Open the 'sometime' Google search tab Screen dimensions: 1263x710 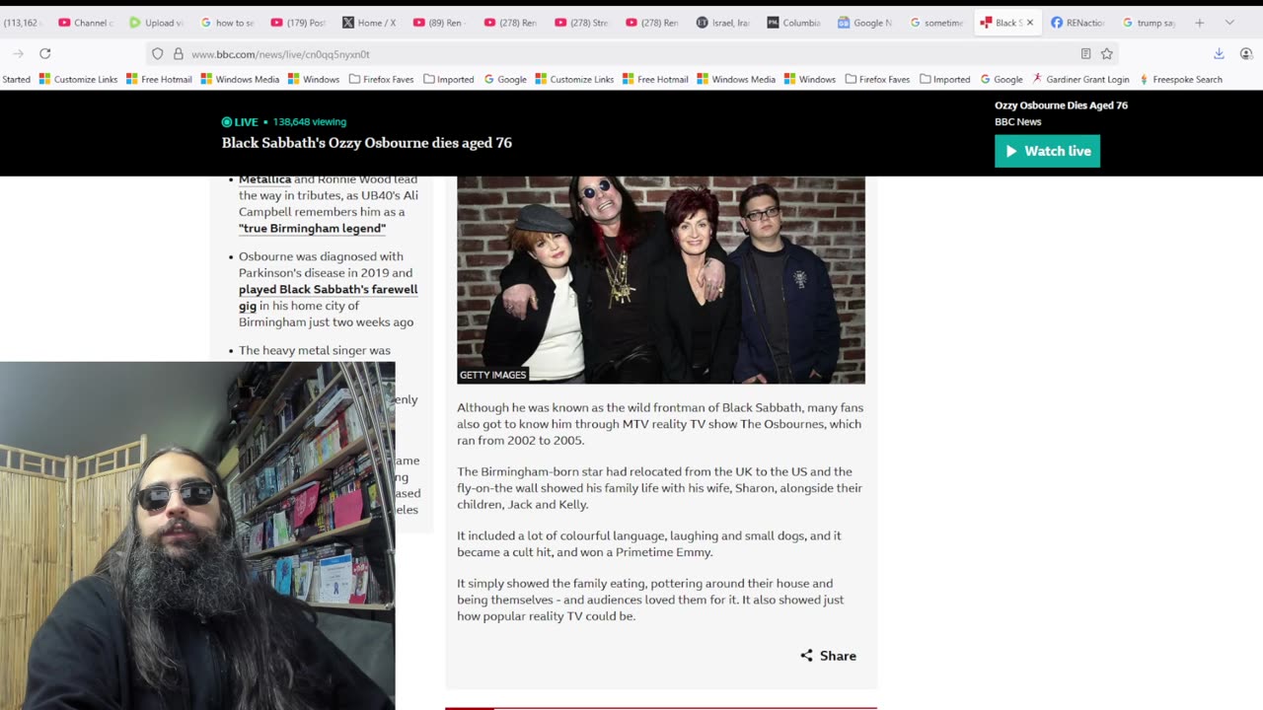pos(937,23)
